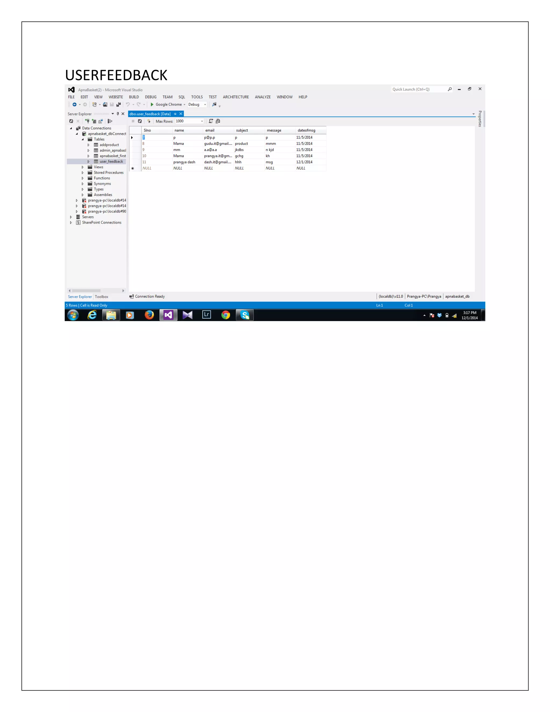Open the ARCHITECTURE menu
This screenshot has width=550, height=712.
tap(236, 97)
